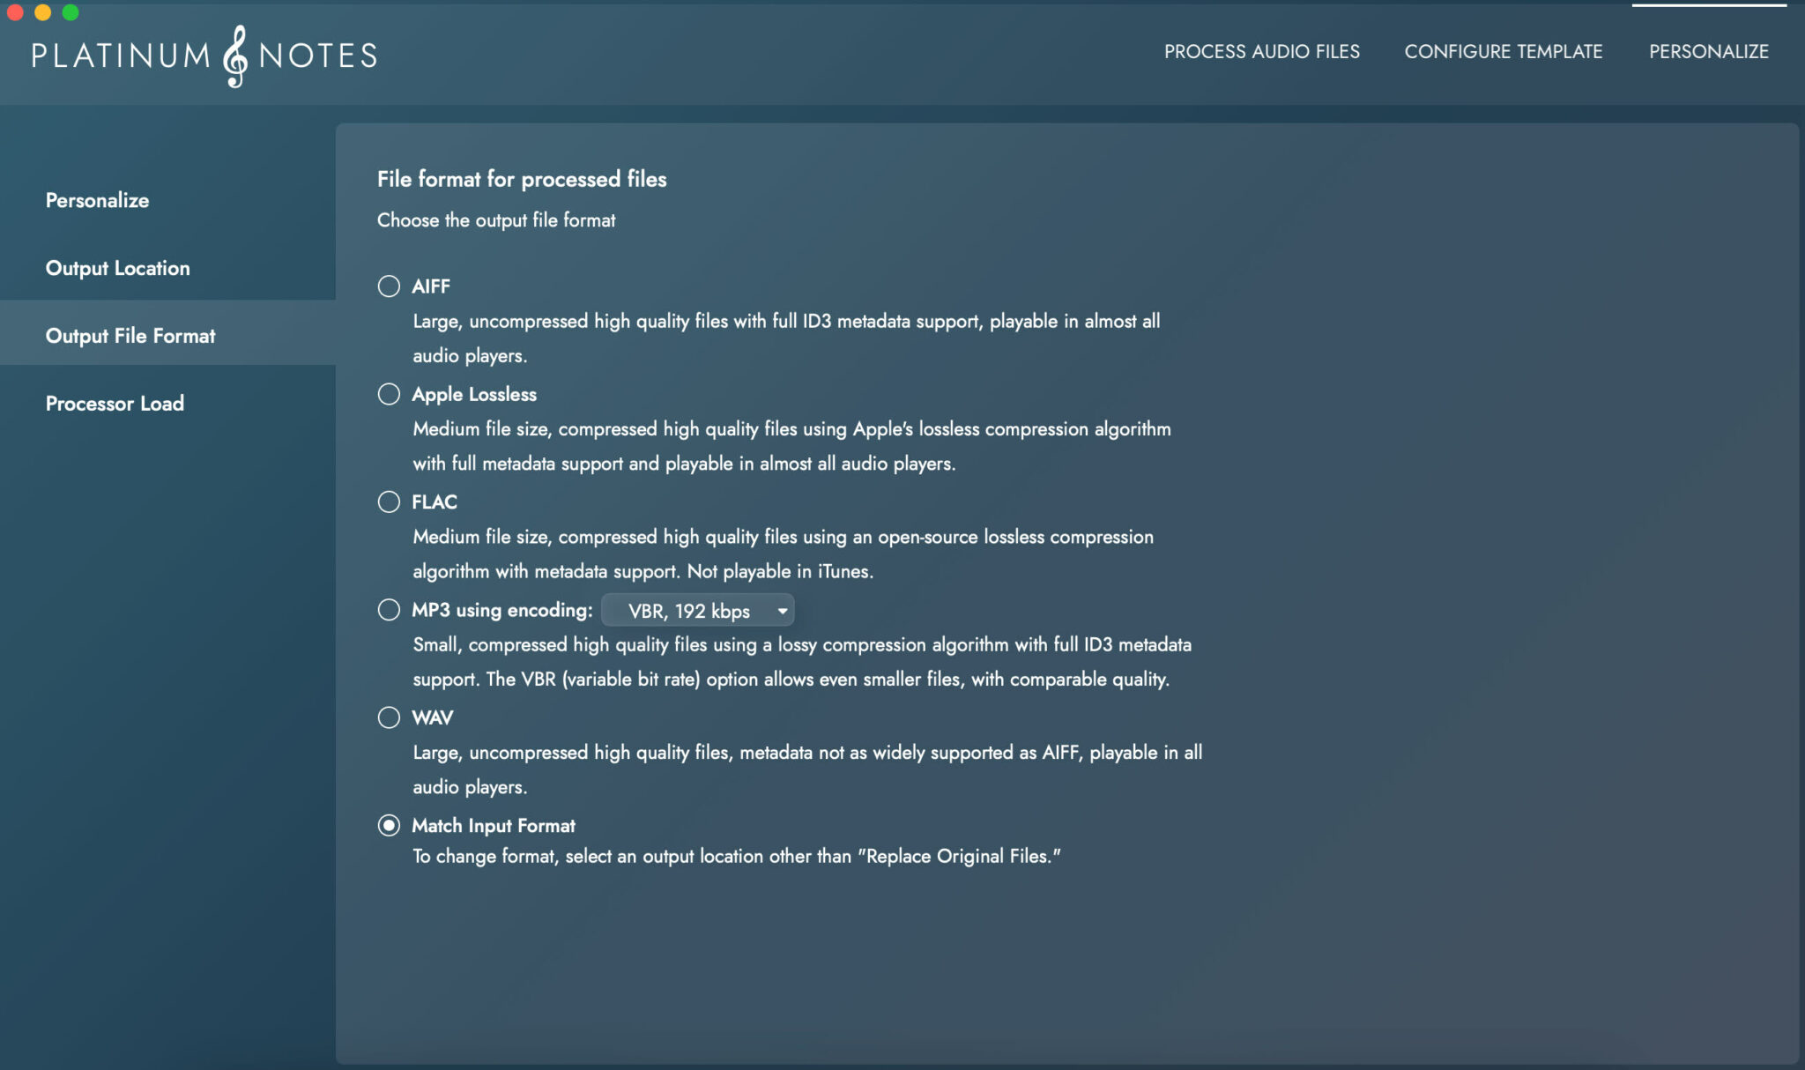This screenshot has width=1805, height=1070.
Task: Open the Output Location section
Action: point(117,267)
